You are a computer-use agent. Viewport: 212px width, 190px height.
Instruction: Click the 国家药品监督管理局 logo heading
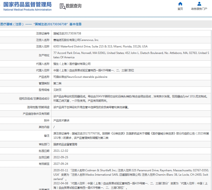point(27,4)
